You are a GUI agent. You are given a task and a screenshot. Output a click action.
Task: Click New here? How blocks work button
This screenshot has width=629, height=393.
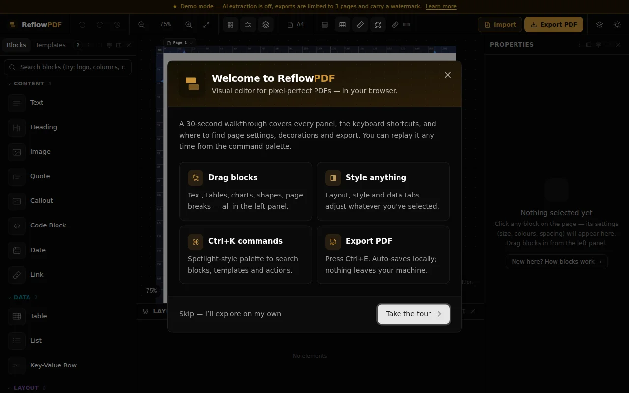click(557, 262)
